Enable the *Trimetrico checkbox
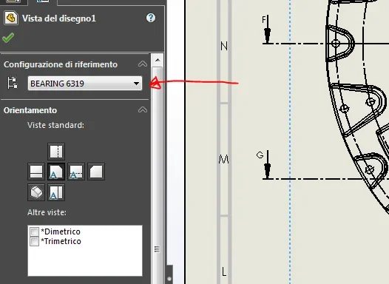The width and height of the screenshot is (389, 284). click(34, 241)
